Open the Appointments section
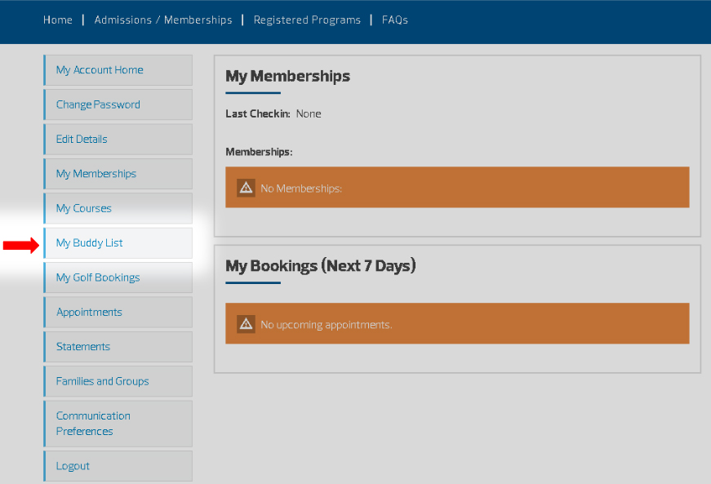 89,312
